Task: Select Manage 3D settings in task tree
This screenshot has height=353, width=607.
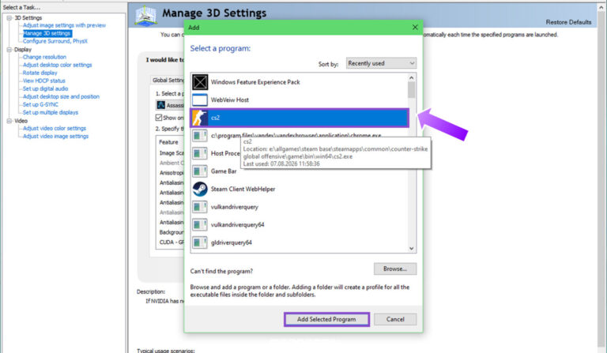Action: 47,33
